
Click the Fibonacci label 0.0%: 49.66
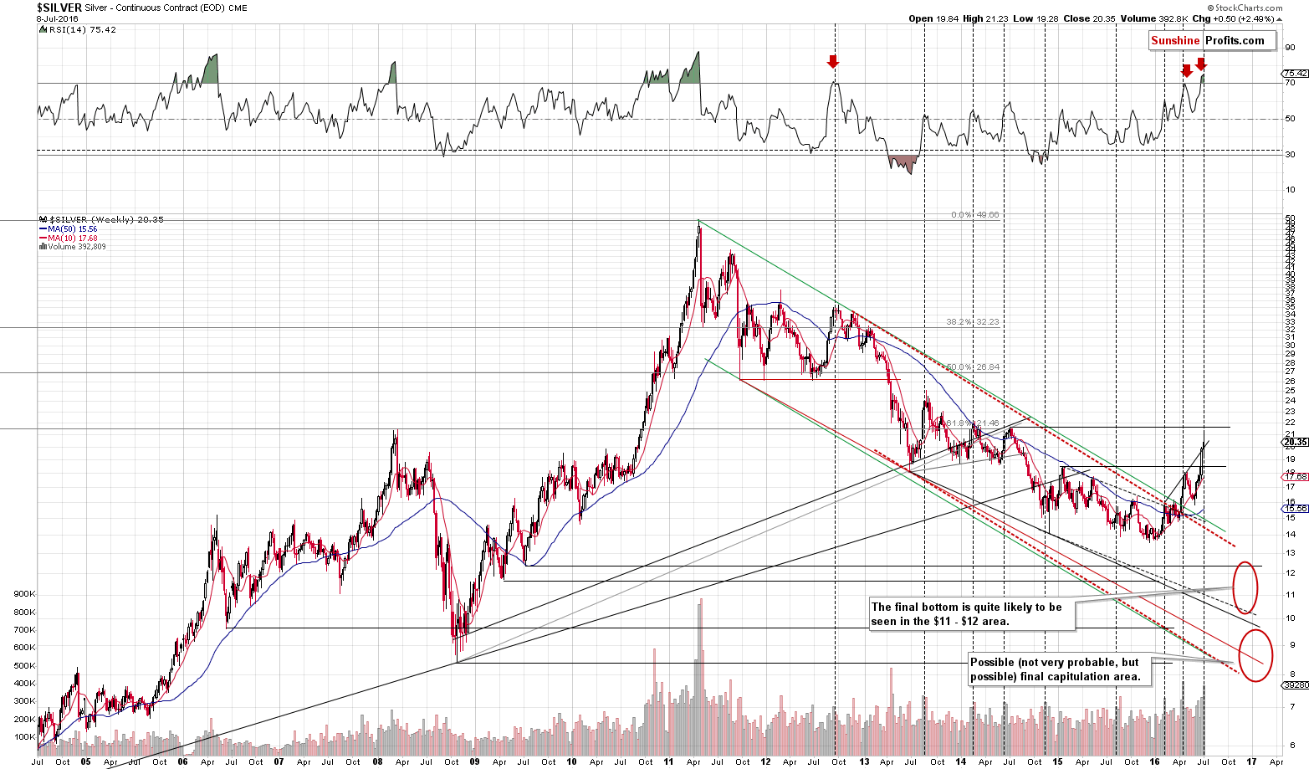click(974, 215)
